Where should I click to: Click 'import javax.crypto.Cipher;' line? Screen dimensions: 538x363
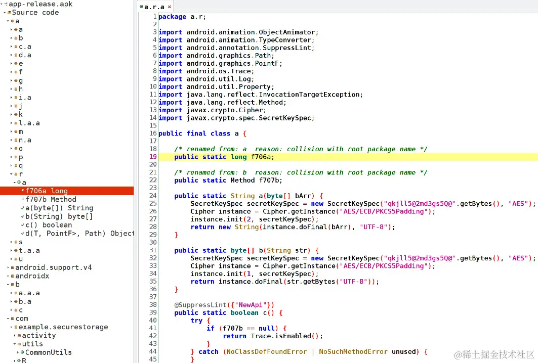(x=213, y=110)
